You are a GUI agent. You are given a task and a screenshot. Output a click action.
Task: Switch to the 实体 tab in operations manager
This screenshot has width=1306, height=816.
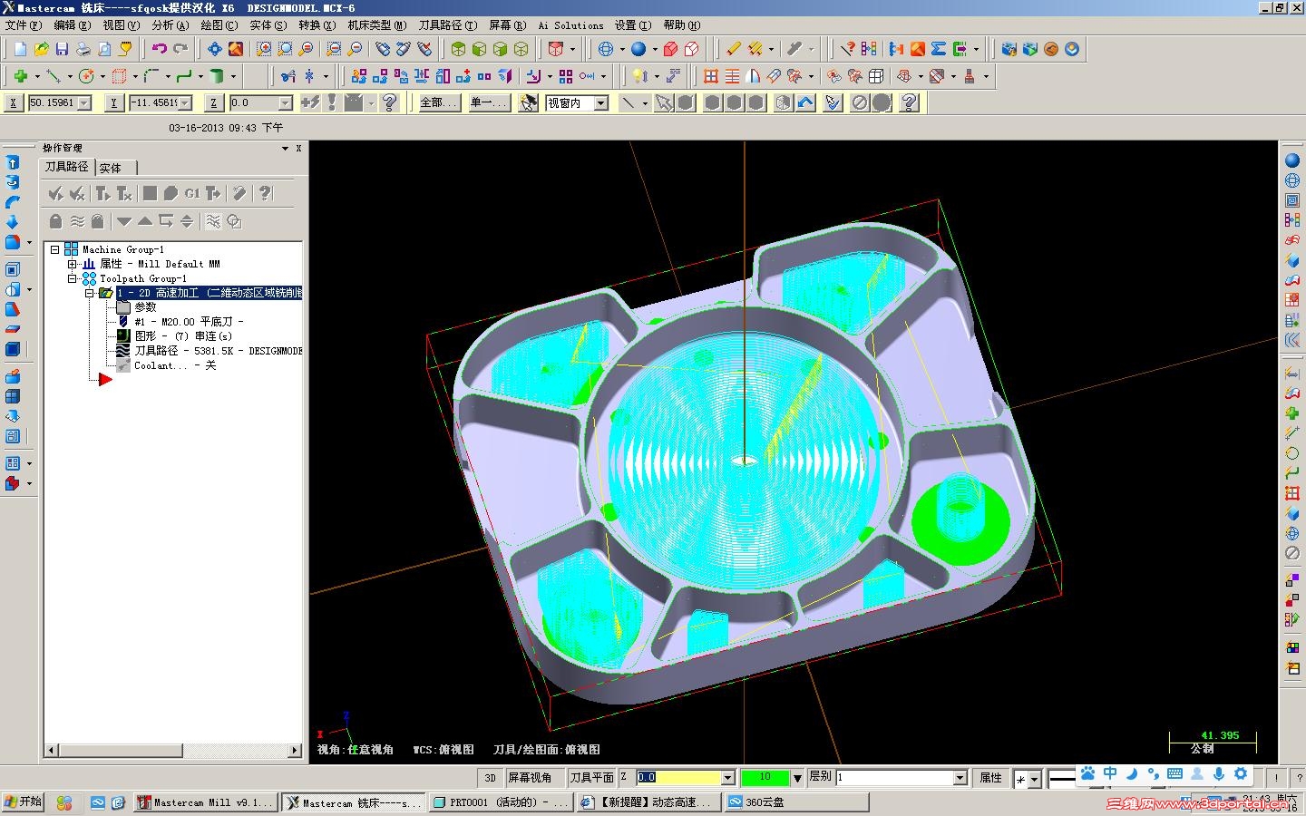click(x=111, y=168)
